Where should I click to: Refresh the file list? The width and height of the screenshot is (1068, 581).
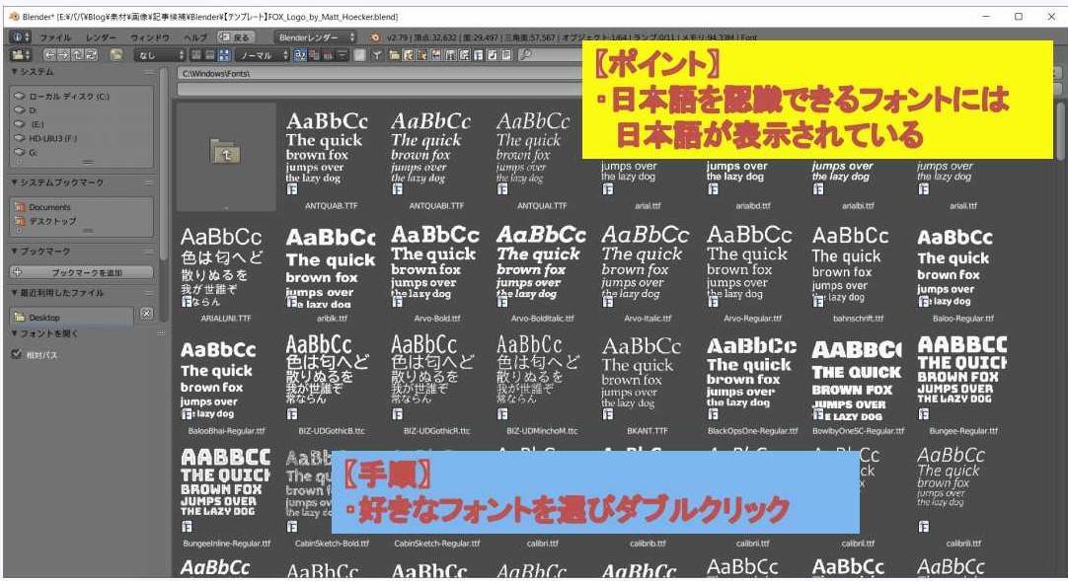coord(91,55)
